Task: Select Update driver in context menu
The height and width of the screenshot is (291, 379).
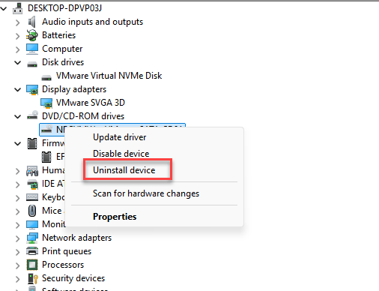Action: pyautogui.click(x=120, y=137)
